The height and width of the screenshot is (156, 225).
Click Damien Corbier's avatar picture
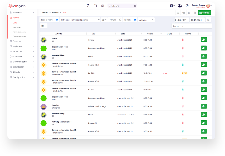pos(208,6)
